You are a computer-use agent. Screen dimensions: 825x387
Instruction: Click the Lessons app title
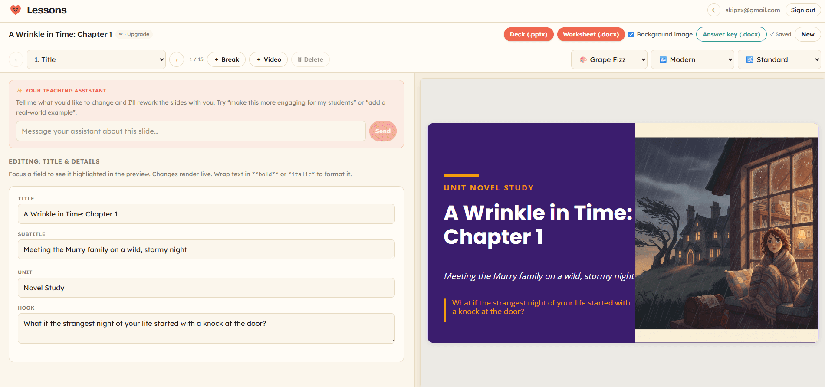tap(47, 10)
